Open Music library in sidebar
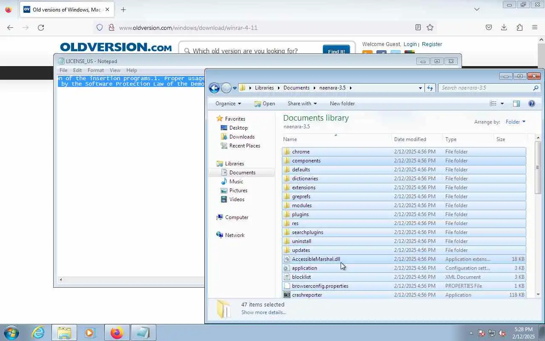This screenshot has height=341, width=545. click(x=236, y=182)
